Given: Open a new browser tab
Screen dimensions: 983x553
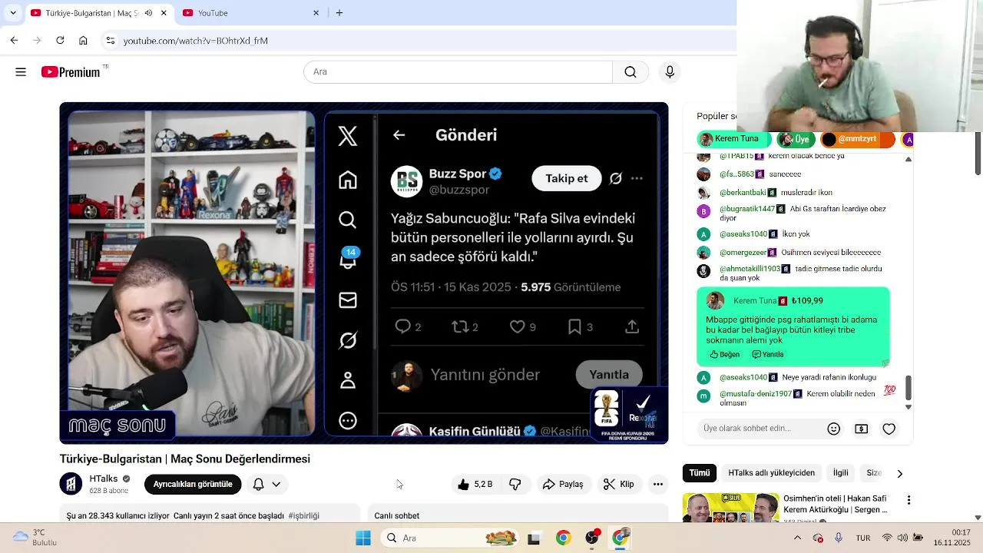Looking at the screenshot, I should [x=339, y=13].
